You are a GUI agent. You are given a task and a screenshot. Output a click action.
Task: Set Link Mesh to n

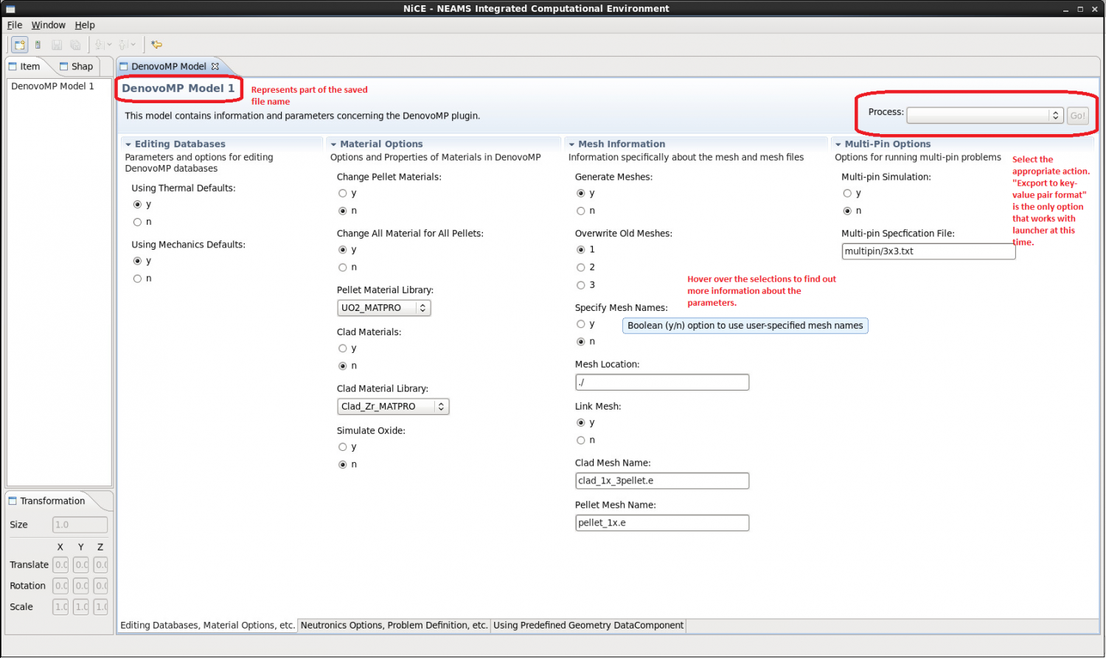581,441
